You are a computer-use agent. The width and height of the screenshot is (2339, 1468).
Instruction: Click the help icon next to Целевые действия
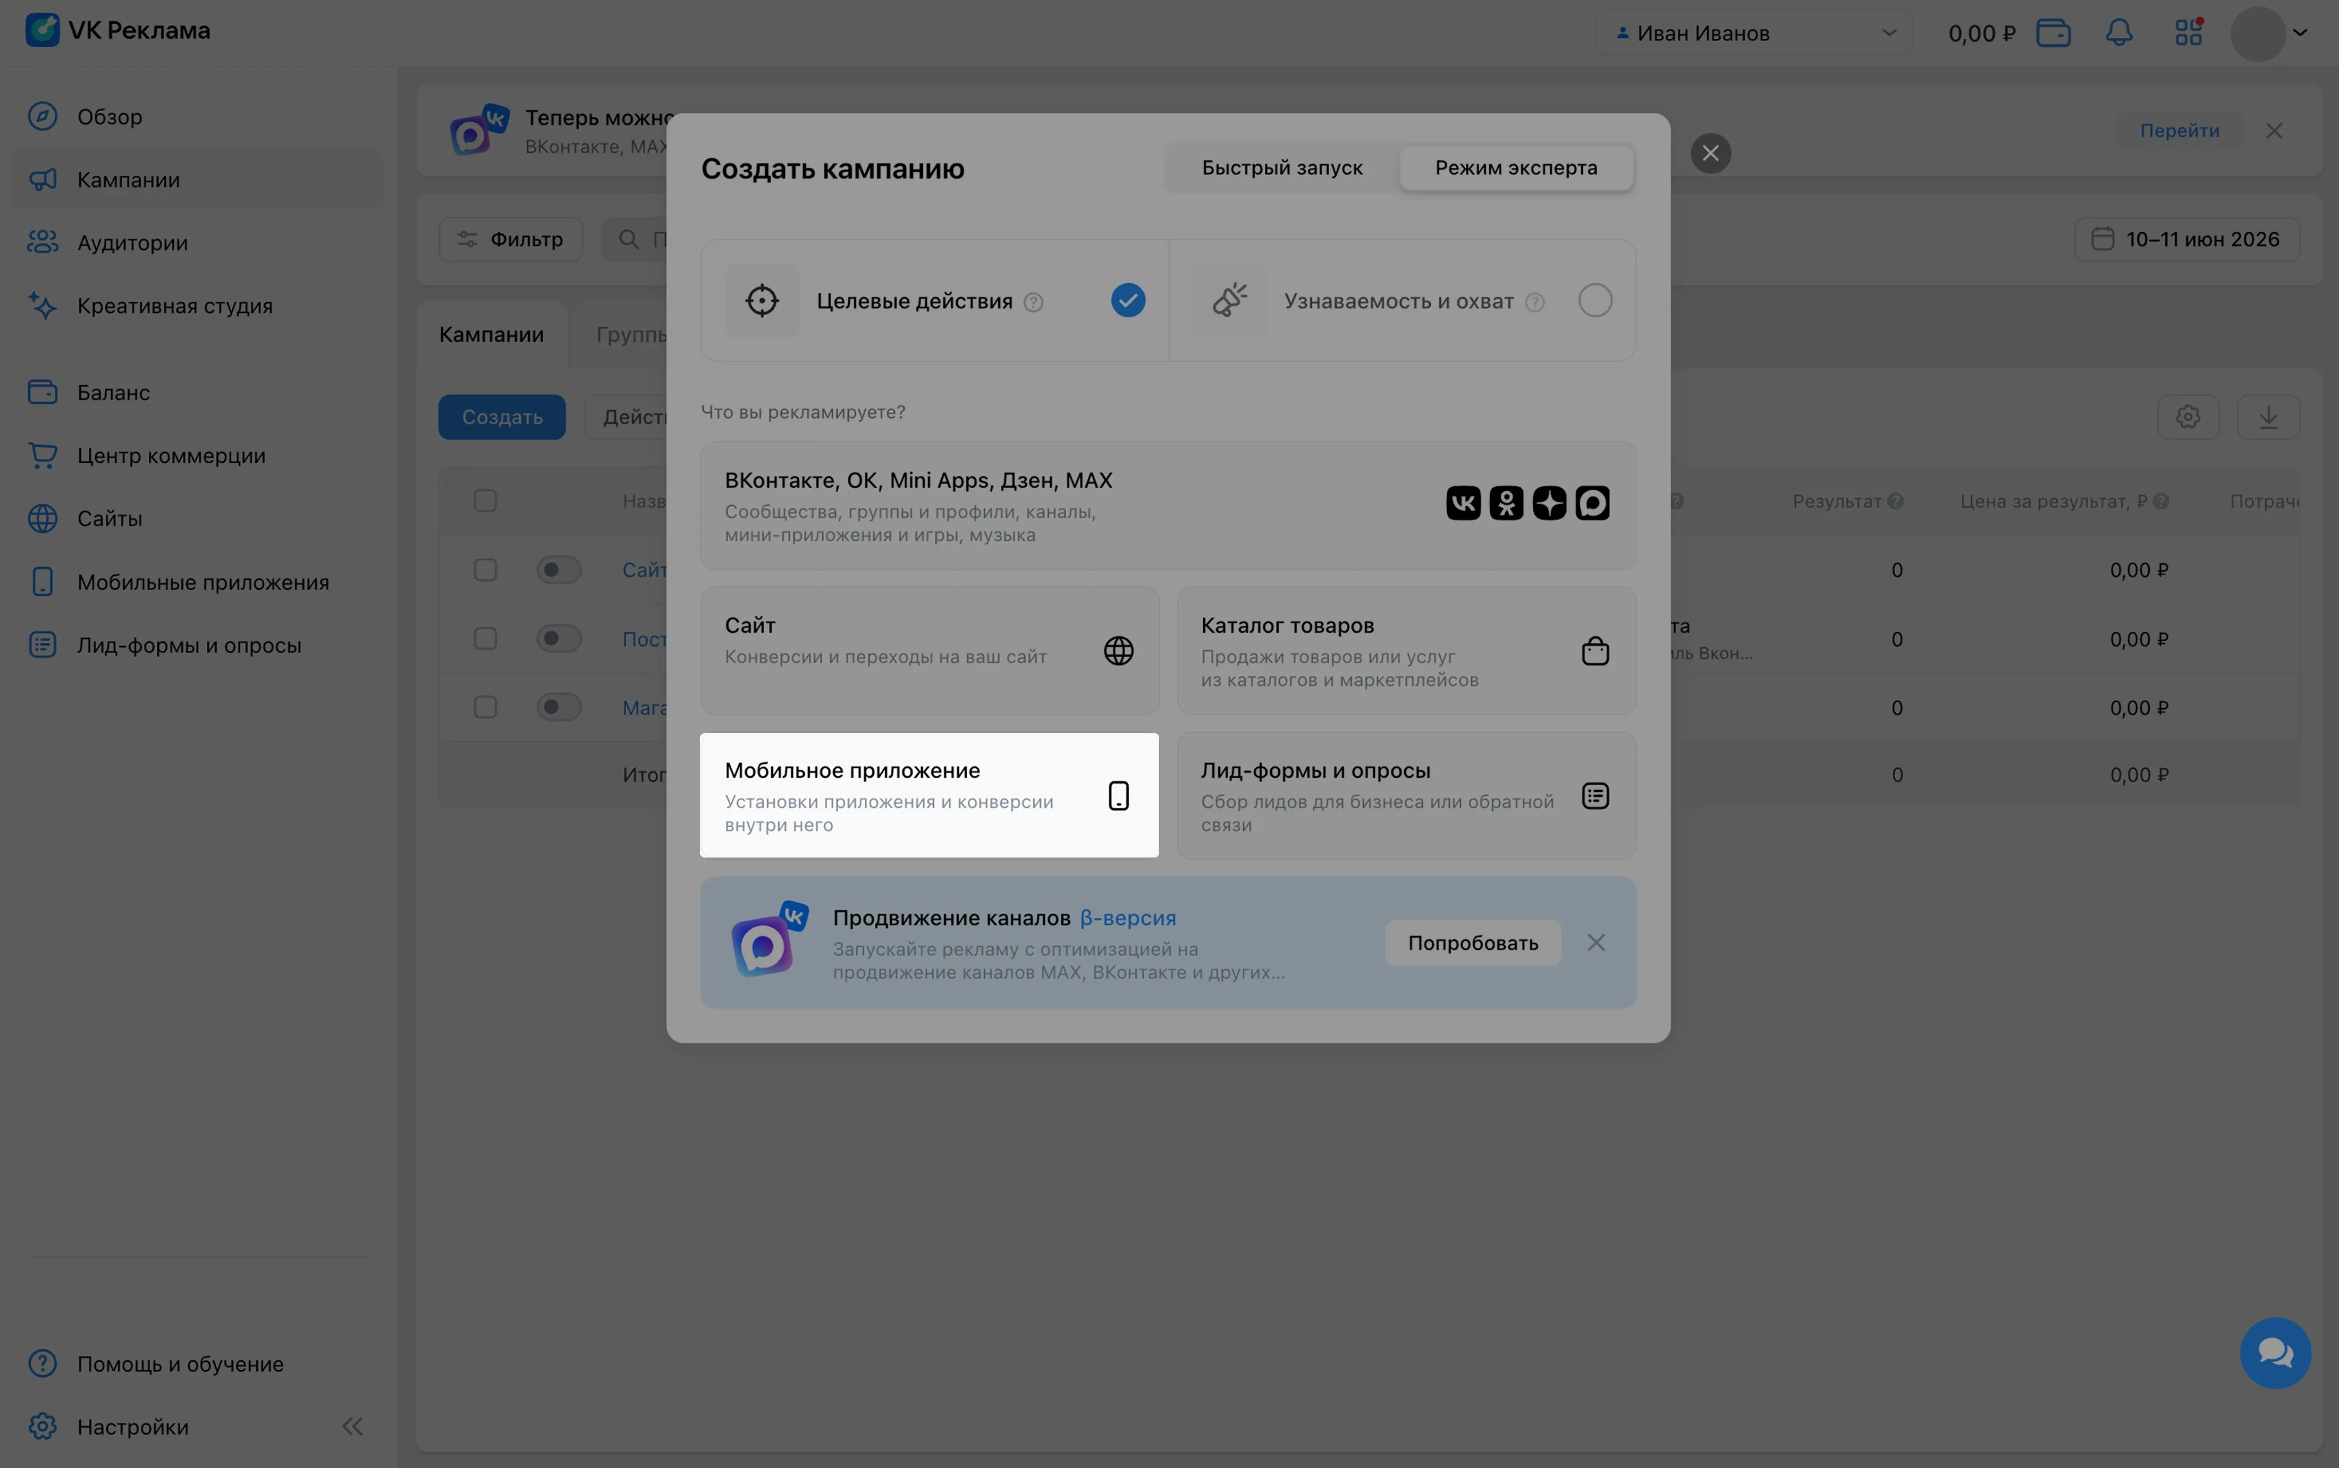[x=1033, y=302]
